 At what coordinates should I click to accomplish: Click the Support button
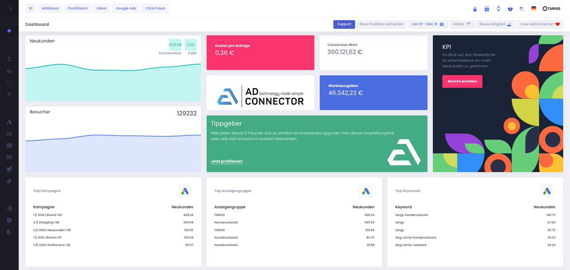(x=344, y=24)
